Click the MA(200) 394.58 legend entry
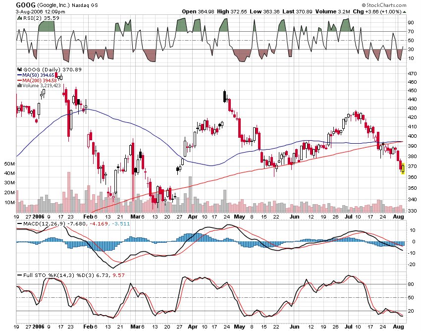 point(40,81)
